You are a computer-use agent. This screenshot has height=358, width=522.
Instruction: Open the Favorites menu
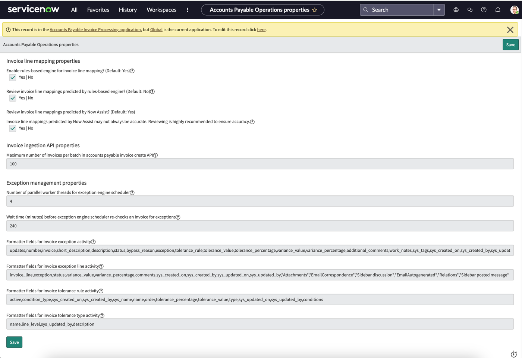(x=98, y=10)
